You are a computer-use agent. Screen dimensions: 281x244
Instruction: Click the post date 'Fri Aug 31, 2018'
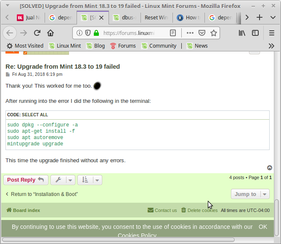pyautogui.click(x=37, y=74)
